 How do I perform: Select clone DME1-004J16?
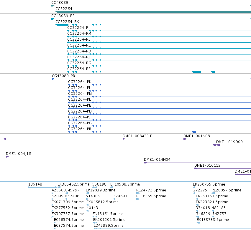[18, 154]
